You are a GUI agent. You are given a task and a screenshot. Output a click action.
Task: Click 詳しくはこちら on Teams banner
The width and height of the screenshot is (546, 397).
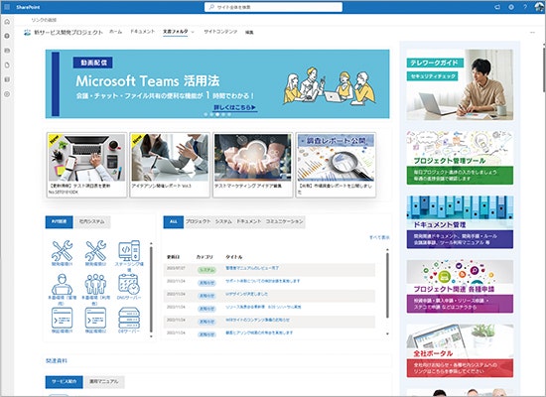click(235, 107)
